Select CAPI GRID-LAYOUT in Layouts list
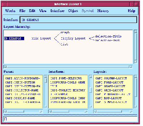This screenshot has height=126, width=143. [109, 90]
